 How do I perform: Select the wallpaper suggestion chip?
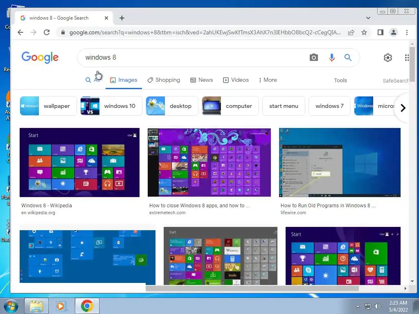[x=48, y=106]
